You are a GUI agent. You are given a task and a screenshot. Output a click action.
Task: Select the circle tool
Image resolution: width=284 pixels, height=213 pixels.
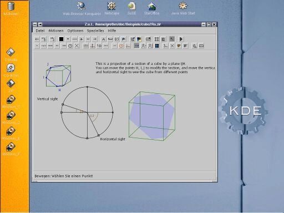coord(70,46)
